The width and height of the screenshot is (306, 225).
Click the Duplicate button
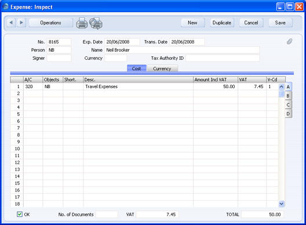[222, 23]
